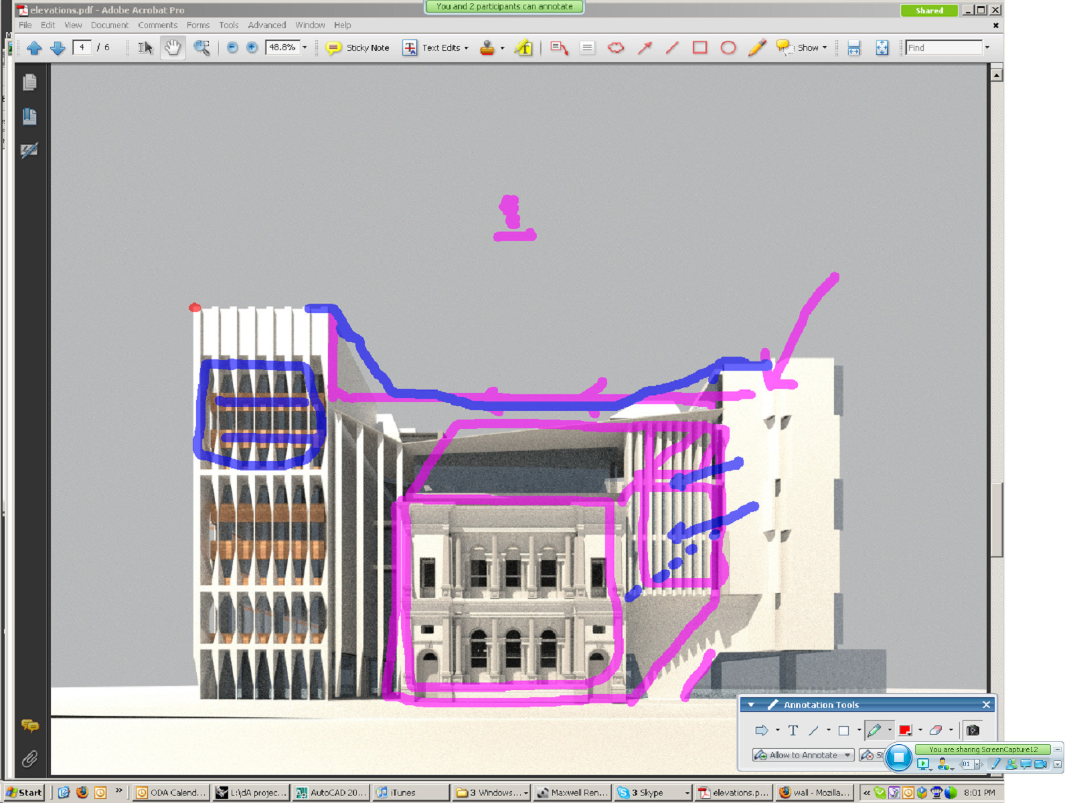Click the page number input field
Viewport: 1071px width, 803px height.
click(82, 48)
